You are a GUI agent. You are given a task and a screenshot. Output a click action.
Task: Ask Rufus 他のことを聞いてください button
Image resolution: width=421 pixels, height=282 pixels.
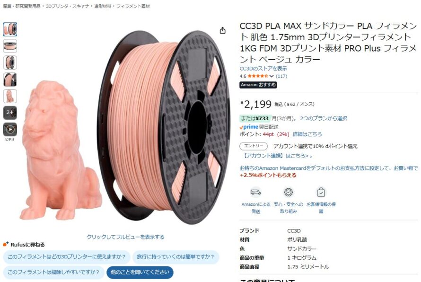pos(140,273)
